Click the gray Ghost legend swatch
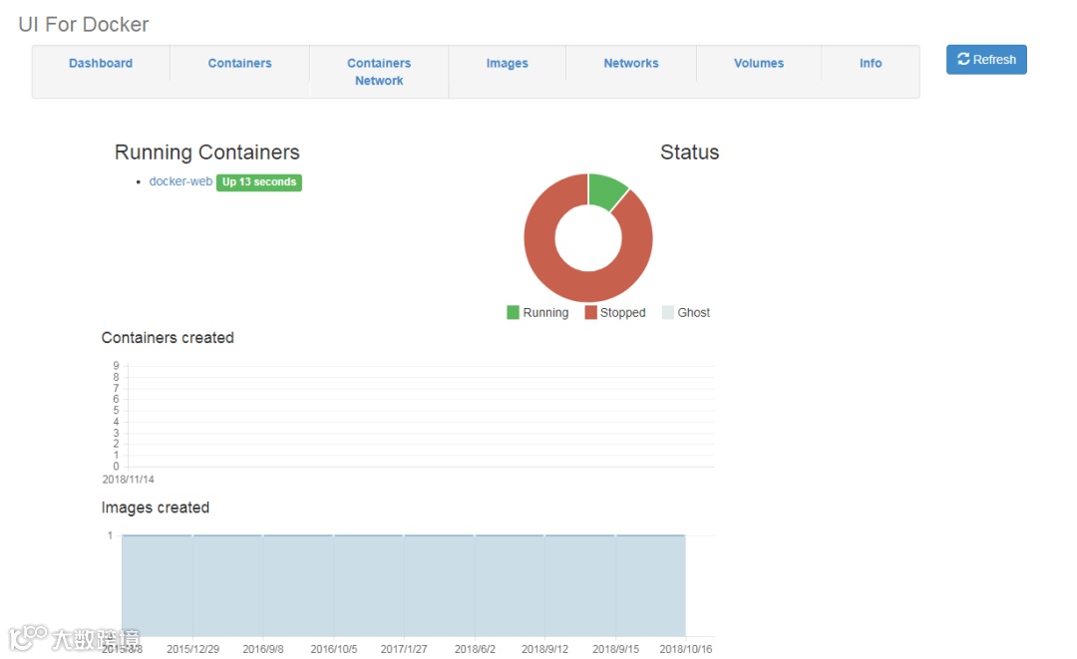 point(667,312)
